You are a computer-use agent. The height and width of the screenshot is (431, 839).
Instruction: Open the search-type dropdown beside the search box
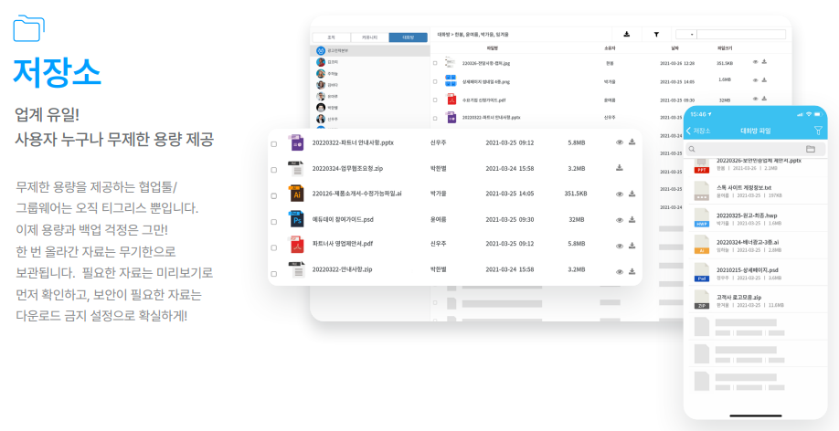[686, 34]
